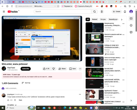The width and height of the screenshot is (137, 110).
Task: Show more filter chips with the arrow
Action: [122, 20]
